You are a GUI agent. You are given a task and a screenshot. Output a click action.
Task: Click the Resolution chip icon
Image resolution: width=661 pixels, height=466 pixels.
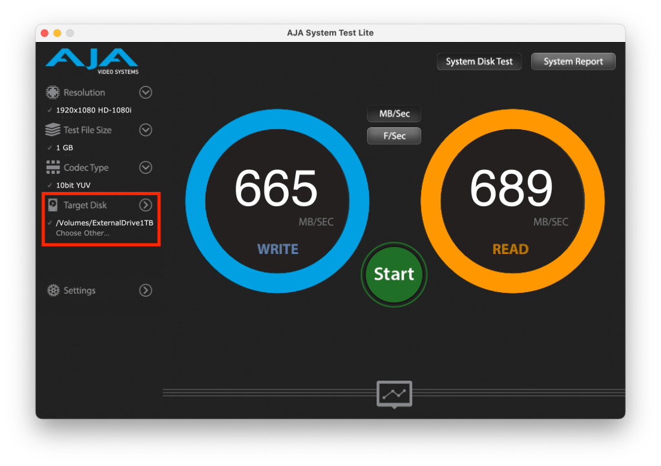click(x=53, y=92)
